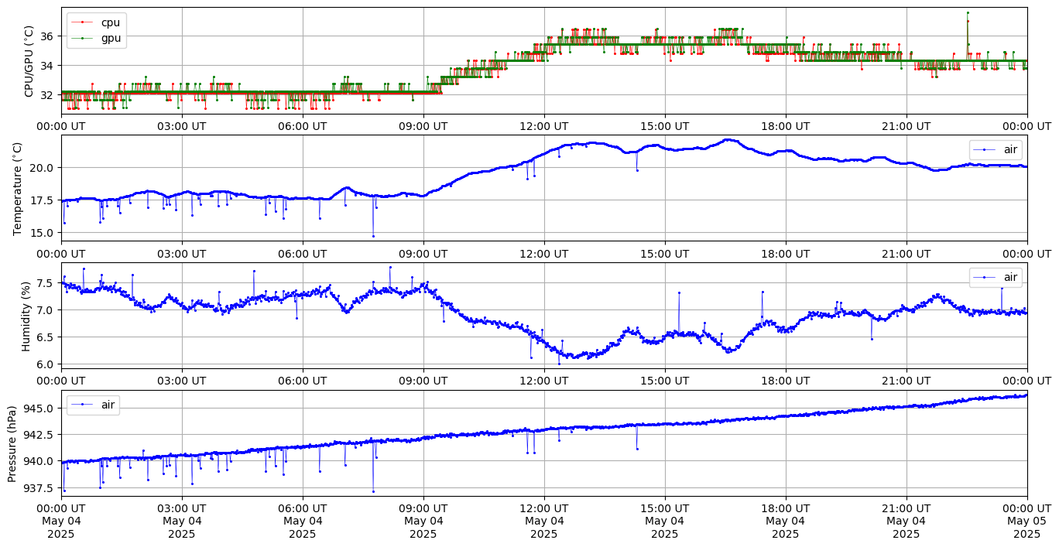Click the 17.5 tick on Temperature axis
This screenshot has height=547, width=1059.
[43, 200]
